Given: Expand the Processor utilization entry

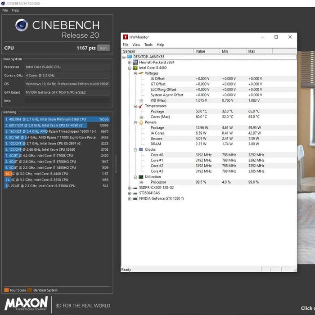Looking at the screenshot, I should [x=141, y=183].
